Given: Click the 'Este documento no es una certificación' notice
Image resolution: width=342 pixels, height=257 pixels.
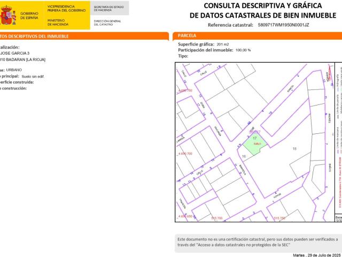Looking at the screenshot, I should (258, 242).
